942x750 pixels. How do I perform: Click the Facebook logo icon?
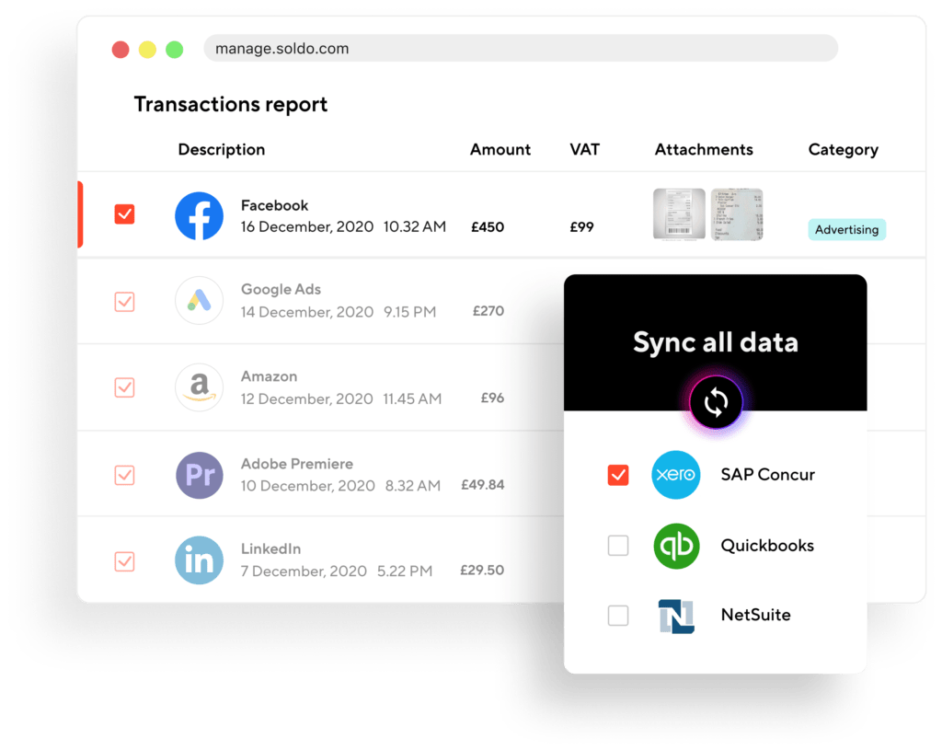tap(199, 215)
